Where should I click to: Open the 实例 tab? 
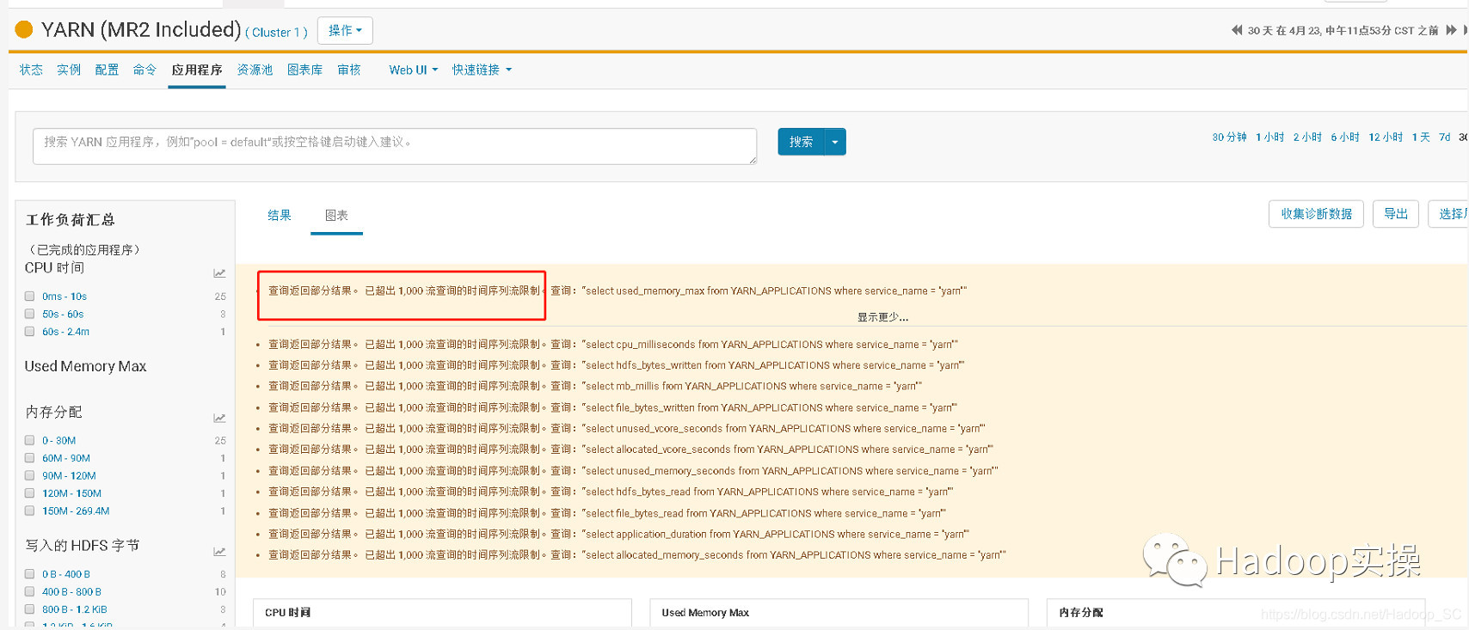69,70
